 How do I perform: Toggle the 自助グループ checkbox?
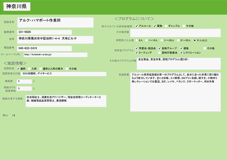point(159,48)
